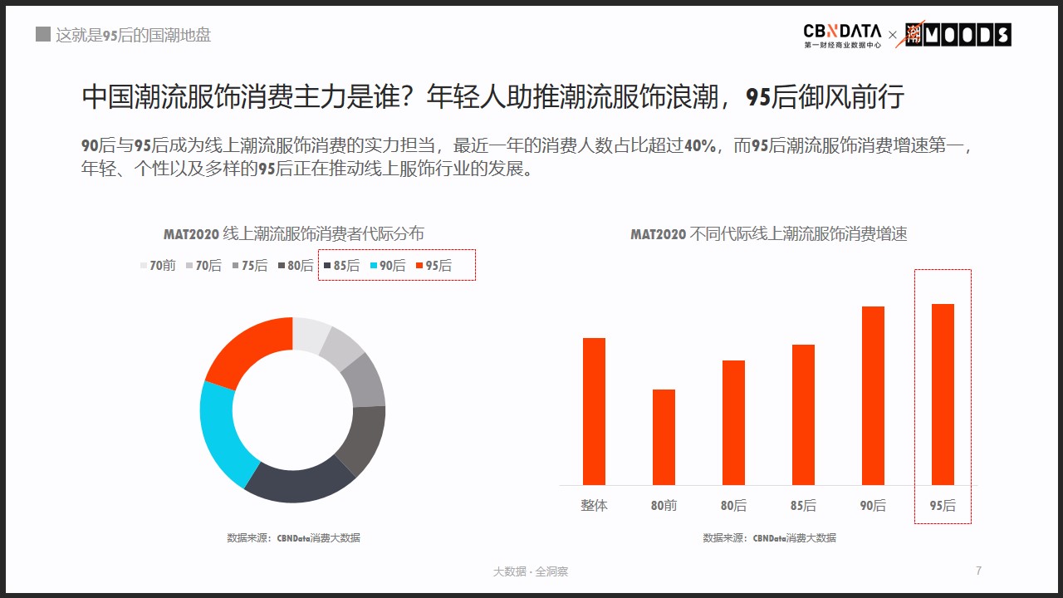1063x598 pixels.
Task: Click the MOODS brand logo
Action: (958, 35)
